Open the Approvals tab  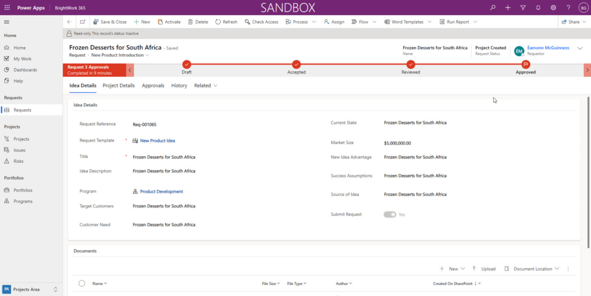tap(153, 86)
